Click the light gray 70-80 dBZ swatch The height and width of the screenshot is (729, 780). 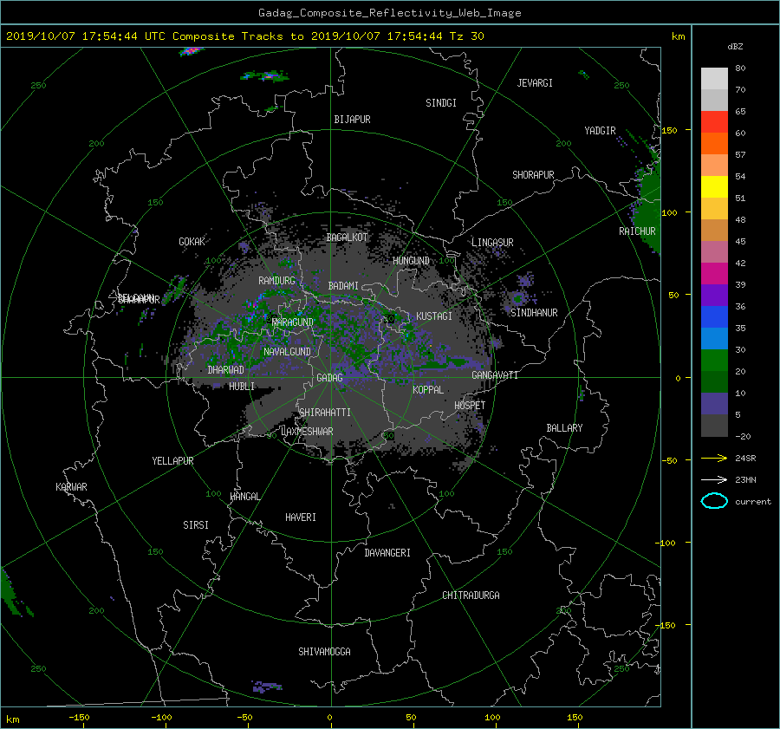click(714, 79)
